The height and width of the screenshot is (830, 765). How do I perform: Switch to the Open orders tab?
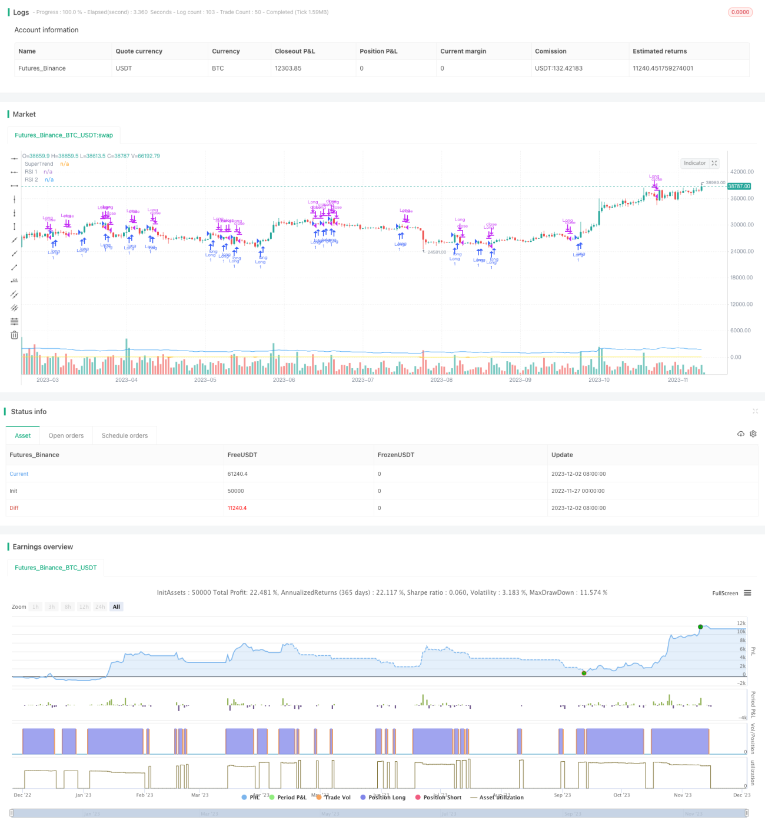coord(66,435)
